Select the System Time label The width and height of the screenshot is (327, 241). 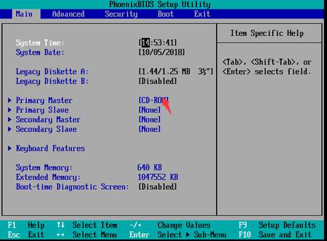click(40, 42)
